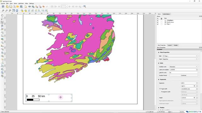Click the Save as Template icon
The image size is (202, 113).
click(21, 7)
